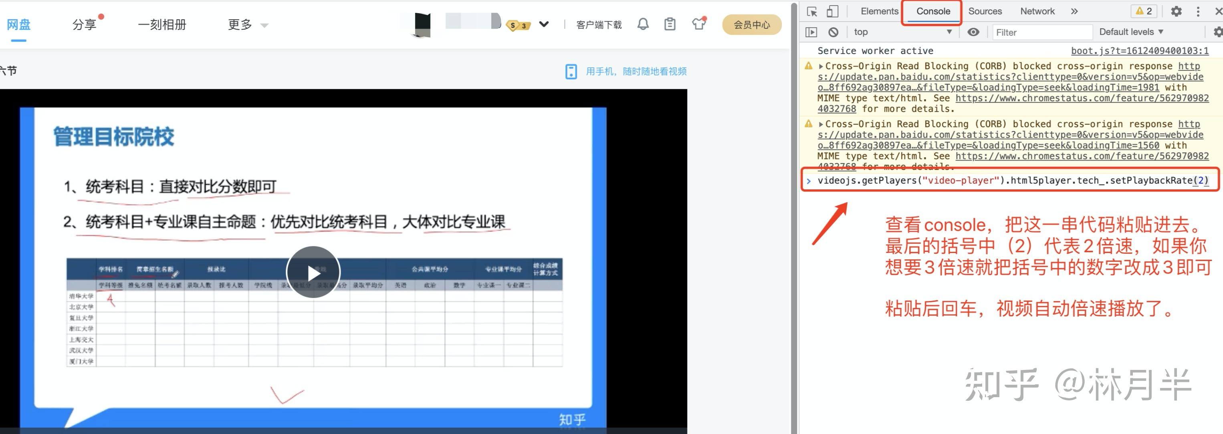Show more DevTools tabs
Viewport: 1223px width, 434px height.
pyautogui.click(x=1074, y=11)
